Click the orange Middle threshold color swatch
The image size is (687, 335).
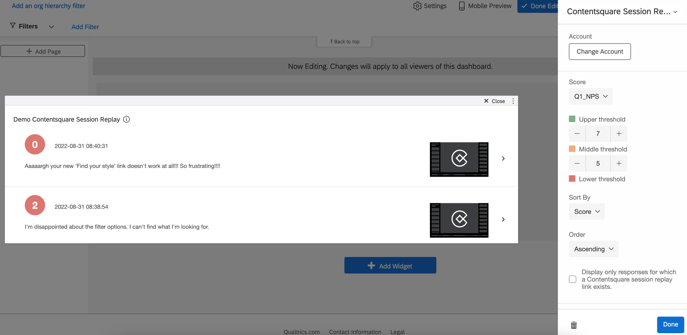point(572,149)
